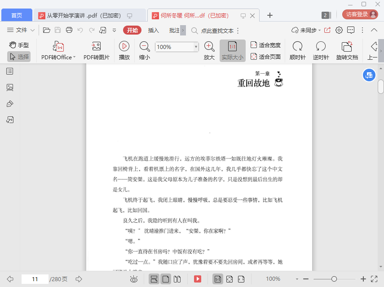This screenshot has height=287, width=384.
Task: Toggle status bar fit width icon
Action: click(241, 279)
